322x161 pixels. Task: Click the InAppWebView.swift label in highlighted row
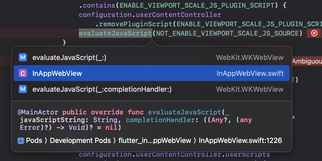coord(250,73)
